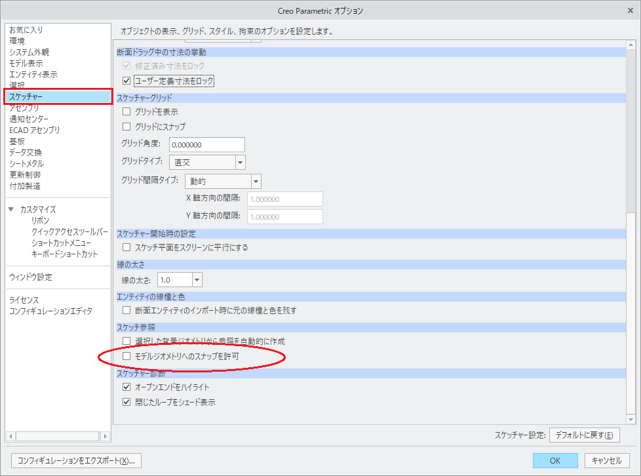Click デフォルトに戻す button

pos(584,435)
